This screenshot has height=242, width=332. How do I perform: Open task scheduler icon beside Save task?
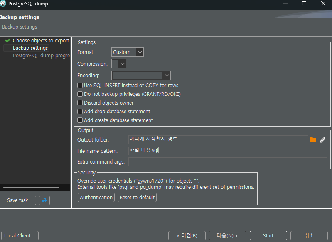(x=44, y=200)
